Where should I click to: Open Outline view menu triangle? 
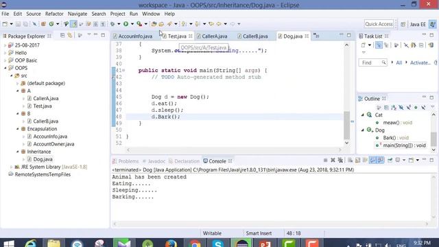[433, 107]
